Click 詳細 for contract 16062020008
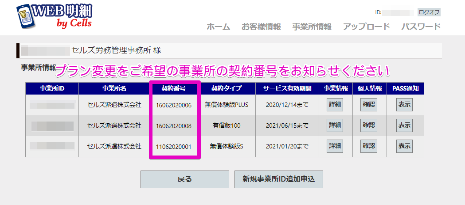The image size is (465, 205). pos(335,125)
